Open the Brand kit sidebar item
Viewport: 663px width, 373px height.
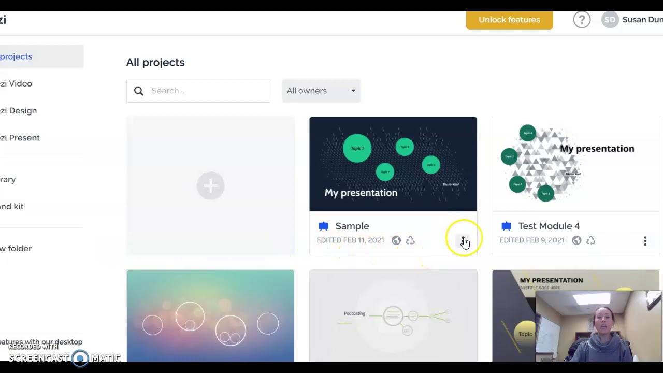(x=11, y=206)
